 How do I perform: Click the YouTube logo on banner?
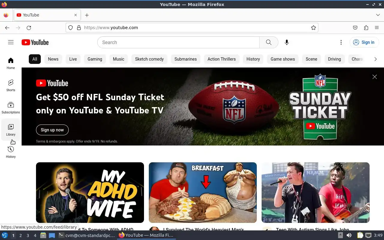tap(52, 83)
